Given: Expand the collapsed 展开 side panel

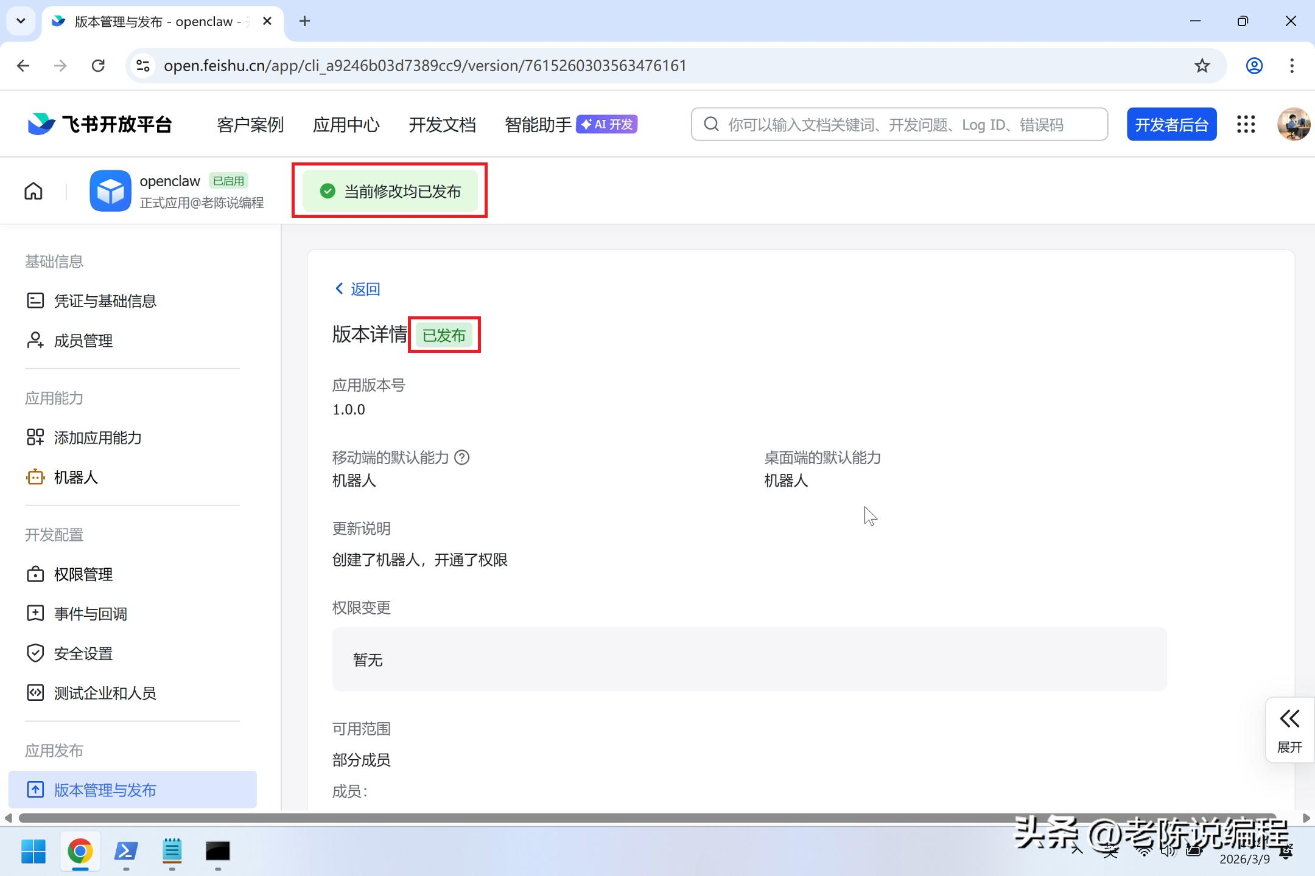Looking at the screenshot, I should click(x=1289, y=729).
